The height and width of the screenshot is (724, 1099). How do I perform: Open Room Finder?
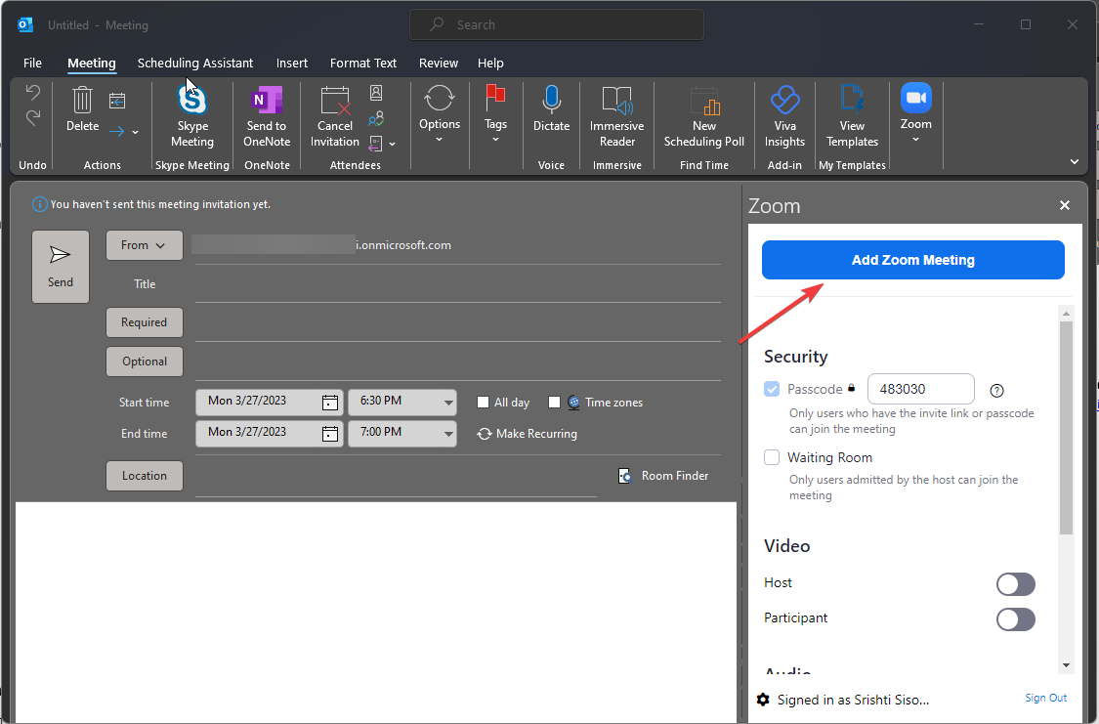point(663,475)
